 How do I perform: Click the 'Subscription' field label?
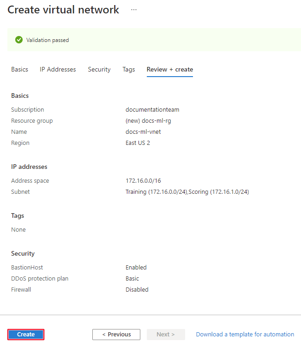(x=27, y=109)
